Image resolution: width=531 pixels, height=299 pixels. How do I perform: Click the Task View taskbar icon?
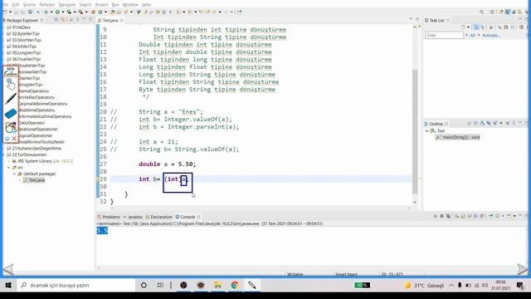point(160,285)
